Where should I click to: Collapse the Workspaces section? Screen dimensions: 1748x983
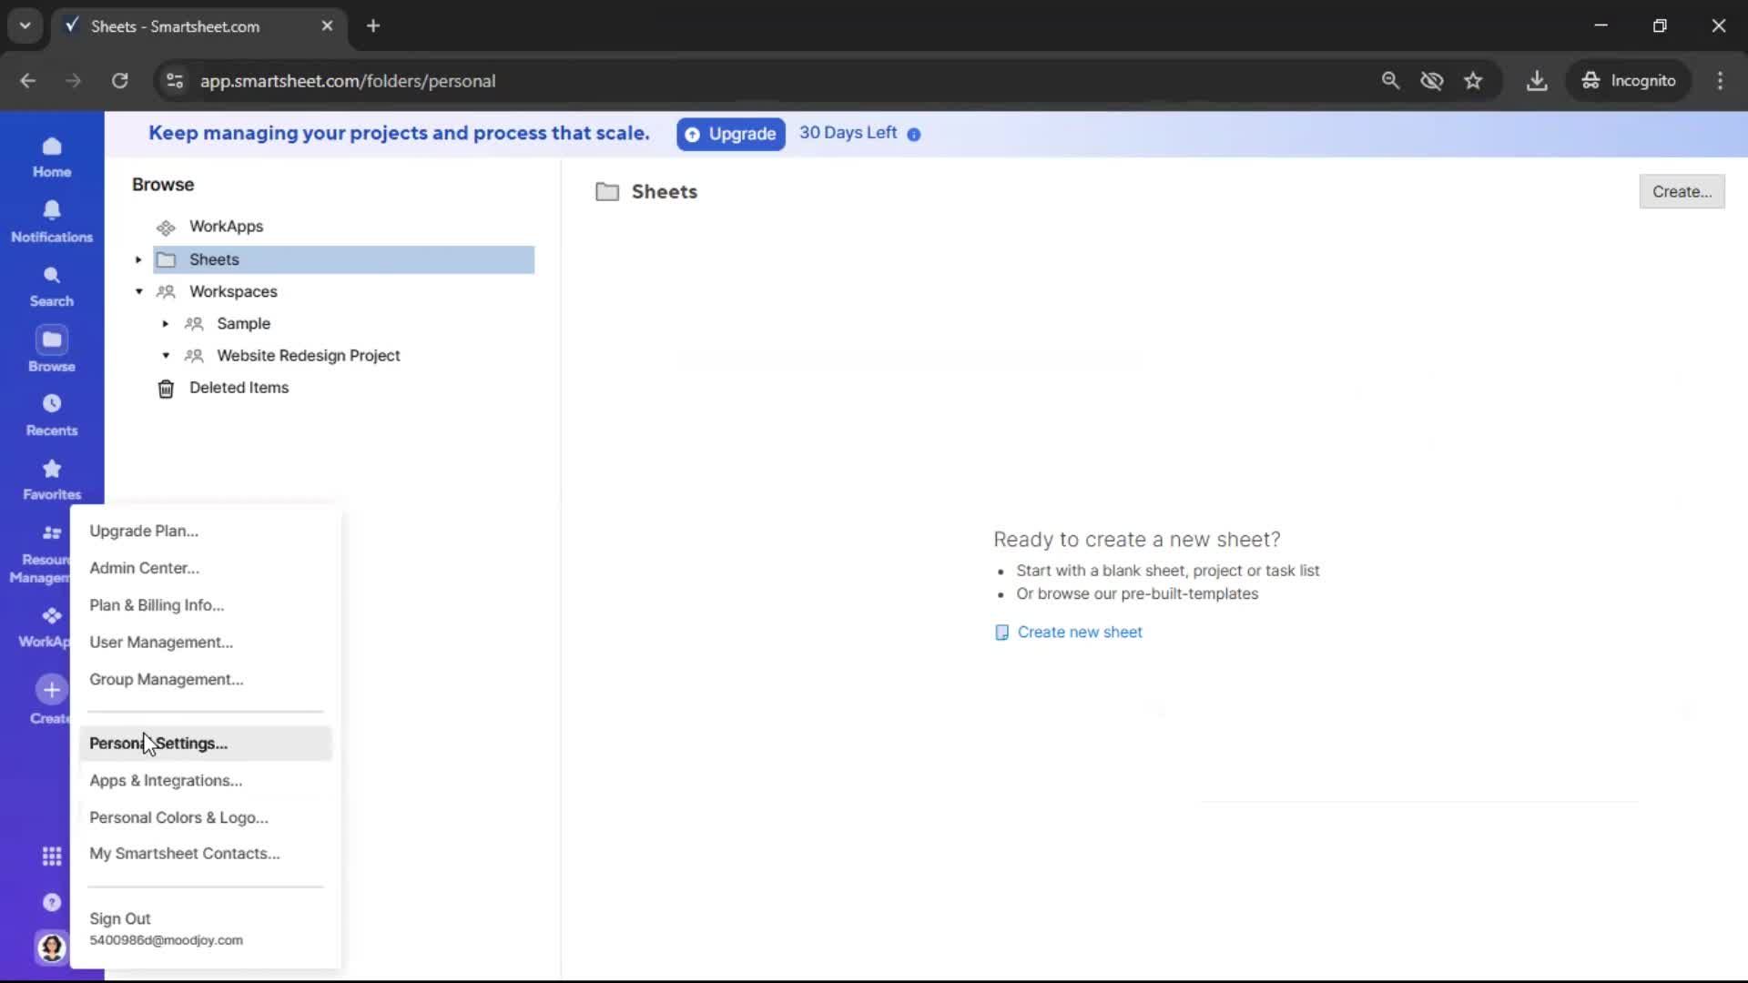pyautogui.click(x=138, y=291)
